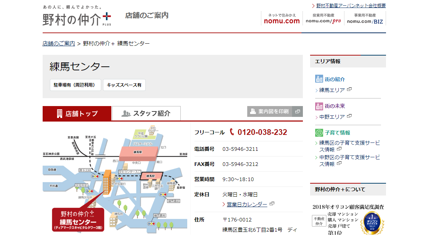Open the 街の未来 heading
This screenshot has height=237, width=433.
(x=335, y=106)
